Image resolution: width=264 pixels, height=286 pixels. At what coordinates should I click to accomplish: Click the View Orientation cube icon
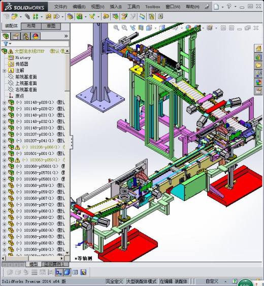(149, 28)
